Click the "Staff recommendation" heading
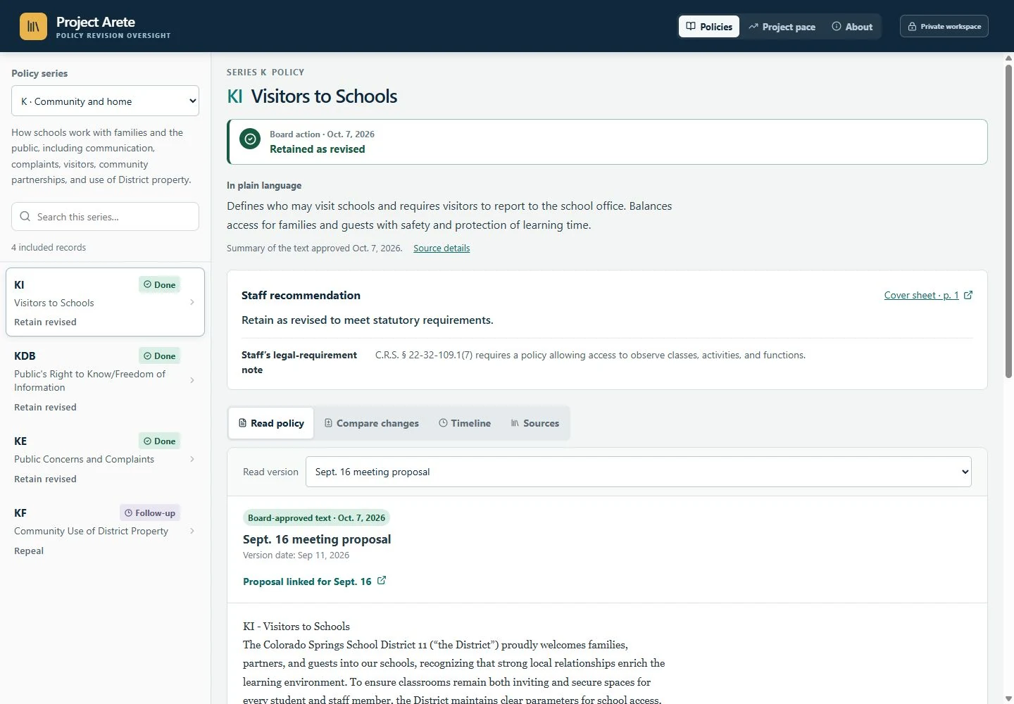The height and width of the screenshot is (704, 1014). click(301, 295)
